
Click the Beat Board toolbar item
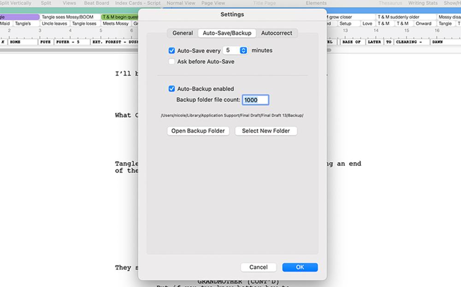[96, 3]
